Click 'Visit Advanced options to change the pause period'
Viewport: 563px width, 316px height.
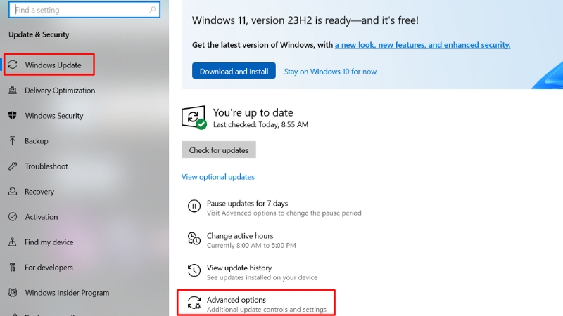pyautogui.click(x=284, y=213)
